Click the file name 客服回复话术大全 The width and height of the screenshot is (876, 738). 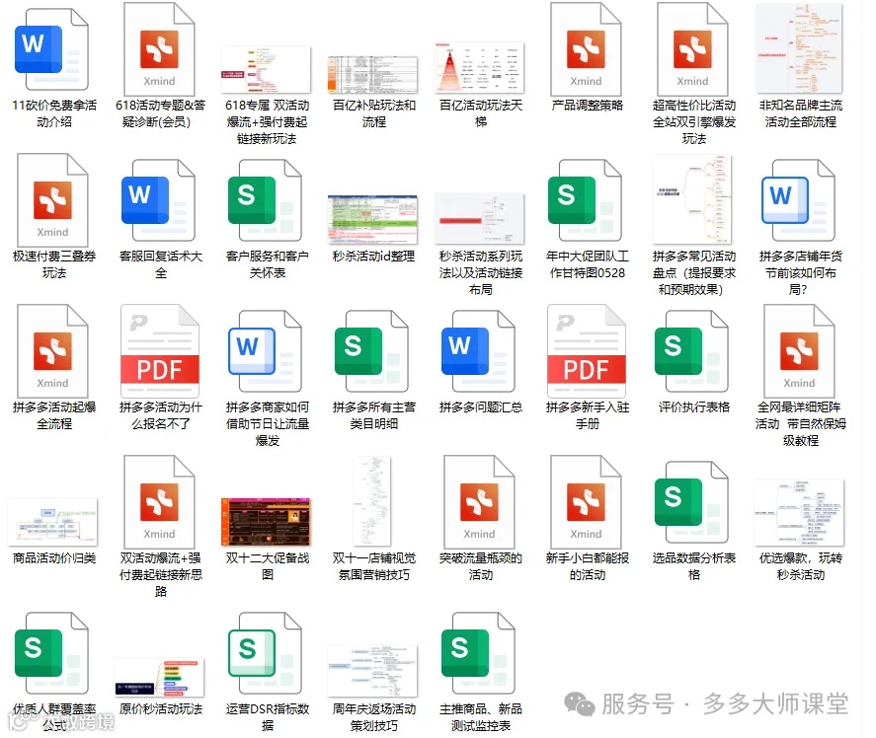(161, 264)
